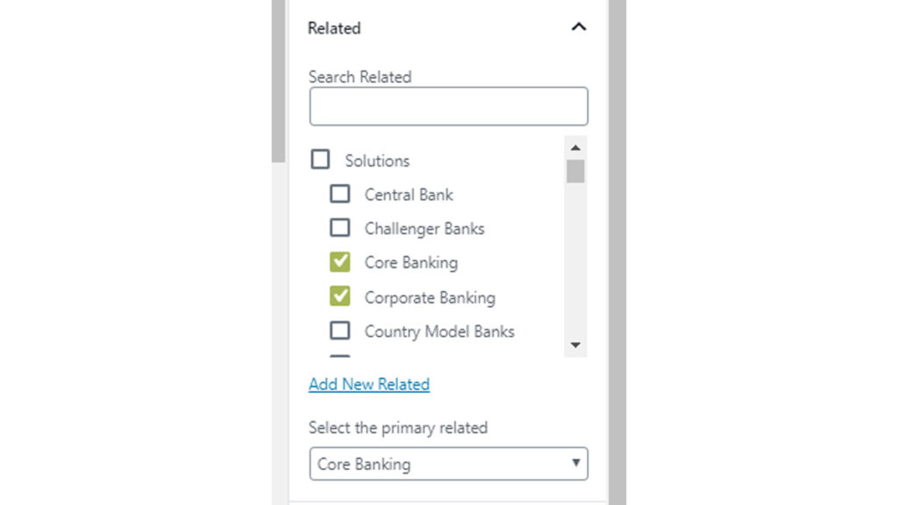Click the Challenger Banks label
This screenshot has height=505, width=898.
[x=424, y=229]
